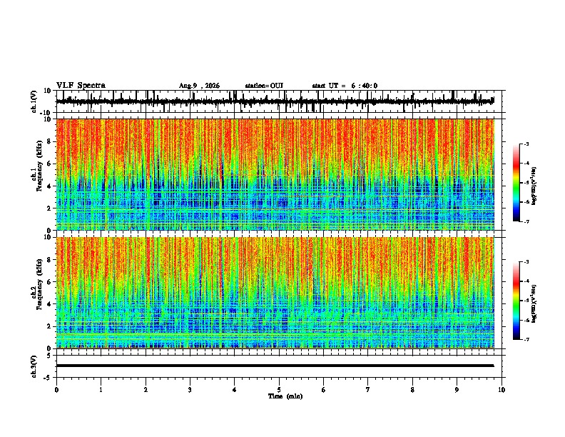Image resolution: width=565 pixels, height=437 pixels.
Task: Select the ch.2 "Frequency (kHz)" axis label
Action: (x=39, y=284)
